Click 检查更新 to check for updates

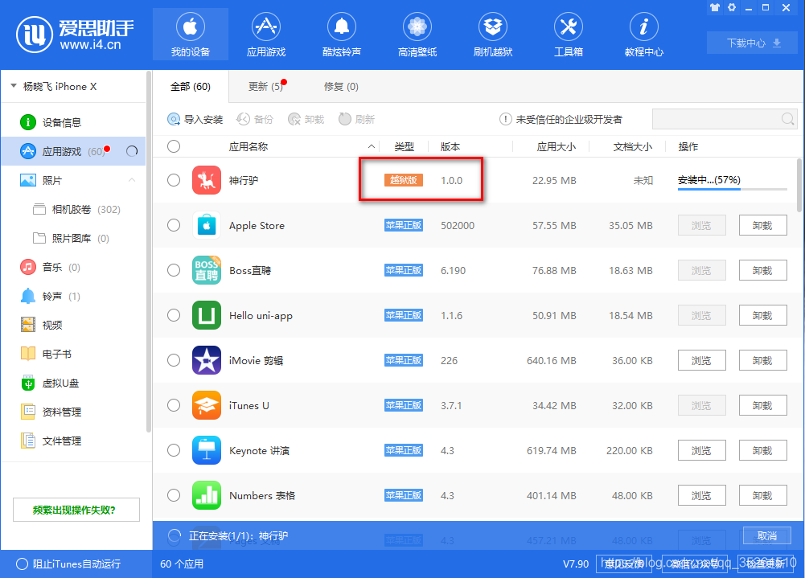(766, 564)
